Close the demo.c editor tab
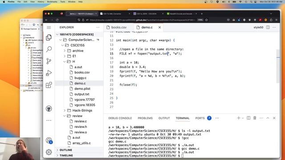285x160 pixels. (x=159, y=28)
